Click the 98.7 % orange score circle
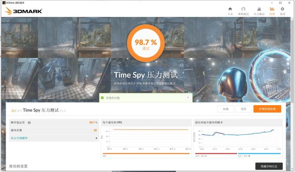Screen dimensions: 295x172 (146, 43)
